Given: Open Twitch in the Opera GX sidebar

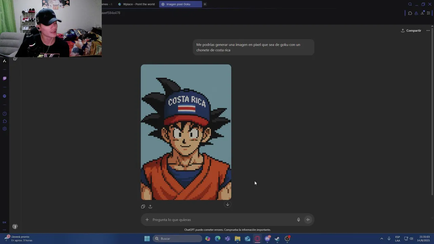Looking at the screenshot, I should point(4,78).
